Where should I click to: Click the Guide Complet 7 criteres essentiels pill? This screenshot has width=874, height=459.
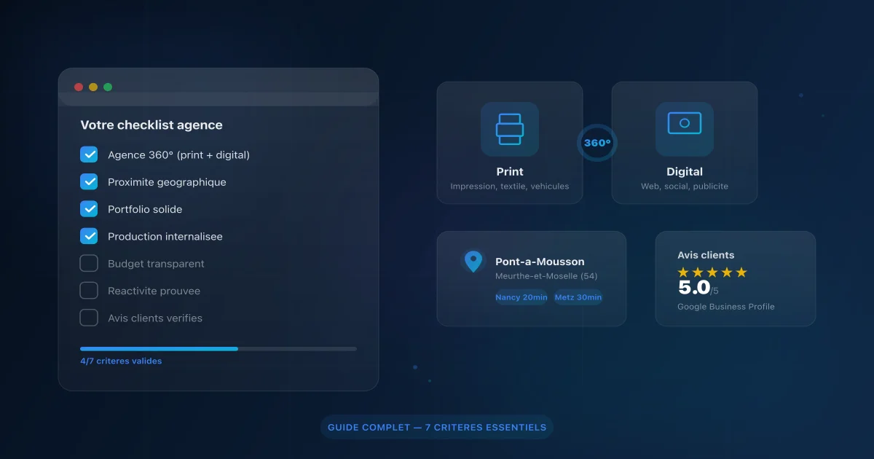pyautogui.click(x=437, y=428)
